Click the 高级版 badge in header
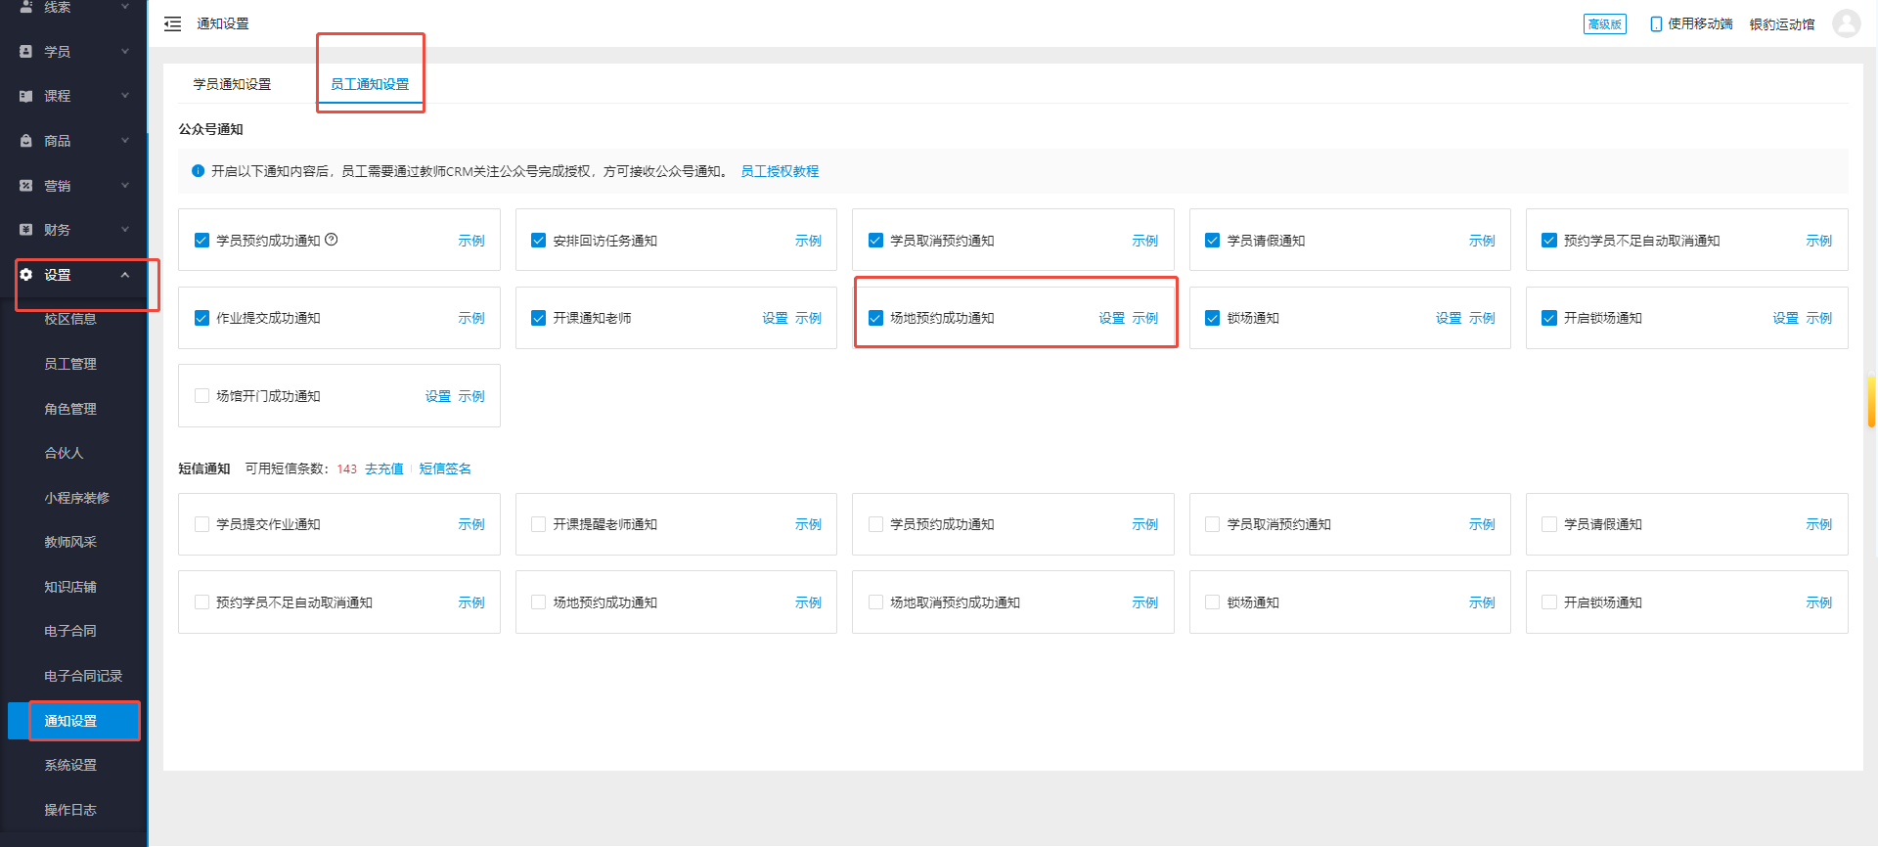Viewport: 1878px width, 847px height. point(1604,24)
